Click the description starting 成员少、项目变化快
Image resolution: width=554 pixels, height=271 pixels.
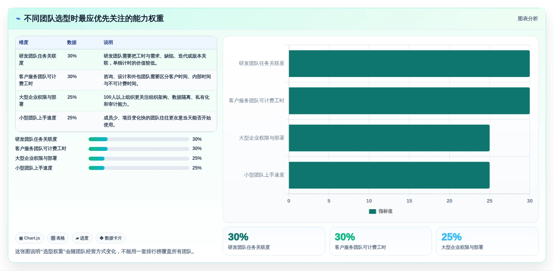click(x=157, y=121)
